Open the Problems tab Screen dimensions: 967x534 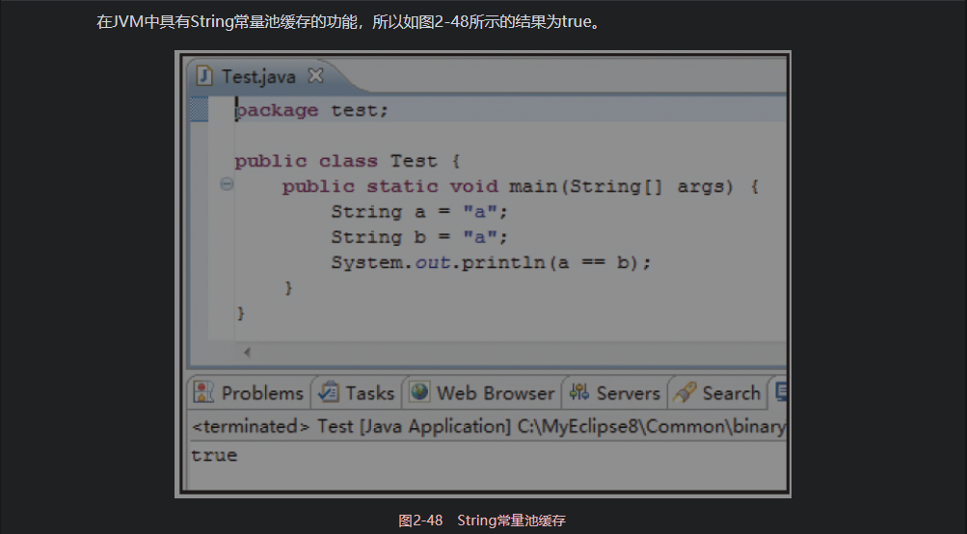click(249, 393)
